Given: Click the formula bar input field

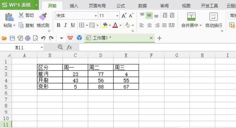Looking at the screenshot, I should tap(158, 48).
